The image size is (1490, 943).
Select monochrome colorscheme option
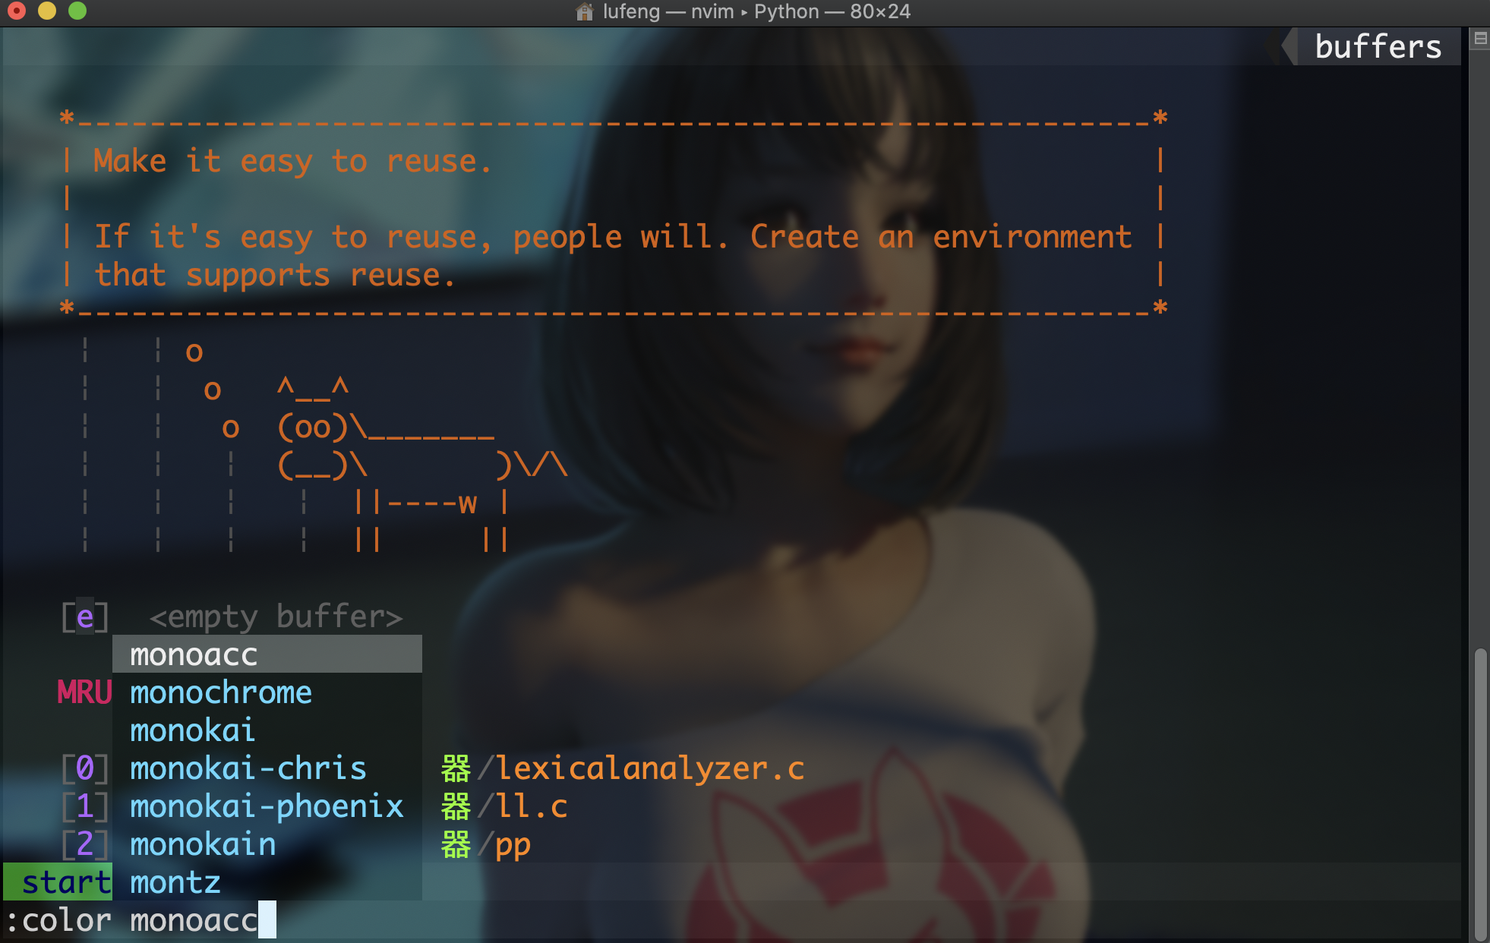point(220,692)
